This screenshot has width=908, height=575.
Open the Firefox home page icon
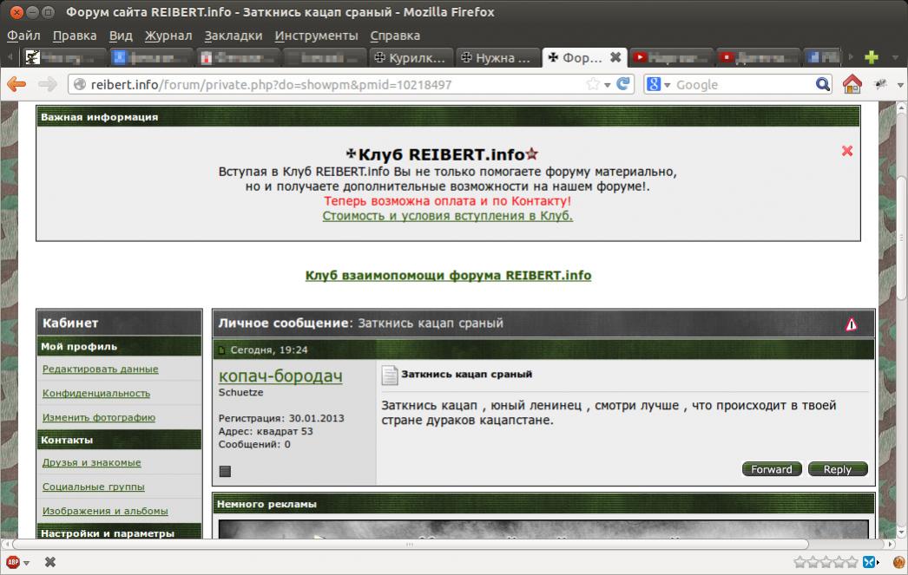point(852,84)
